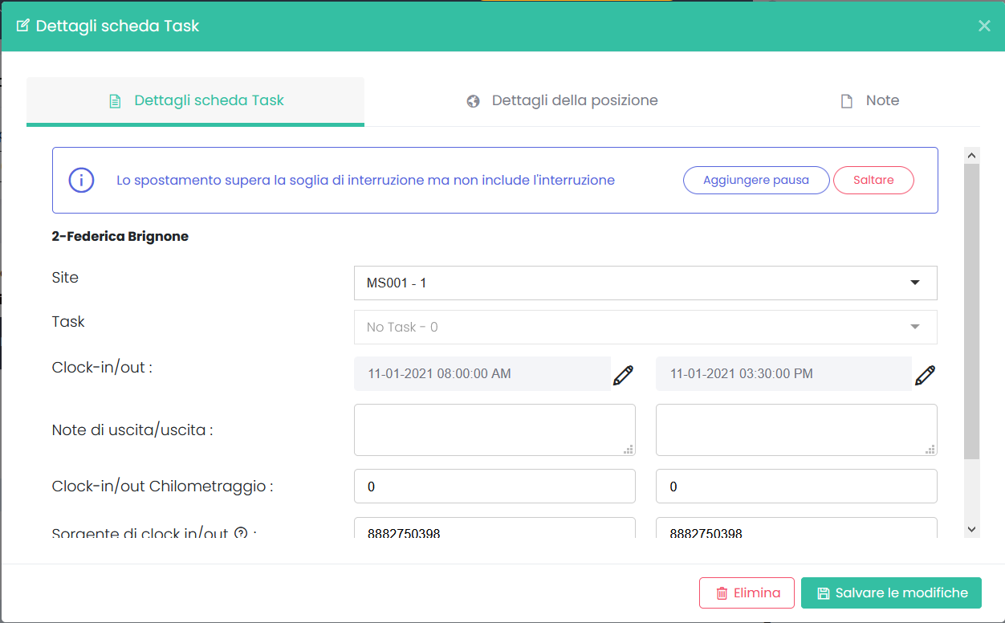Open the Task dropdown showing No Task - 0
Image resolution: width=1005 pixels, height=623 pixels.
[x=645, y=328]
